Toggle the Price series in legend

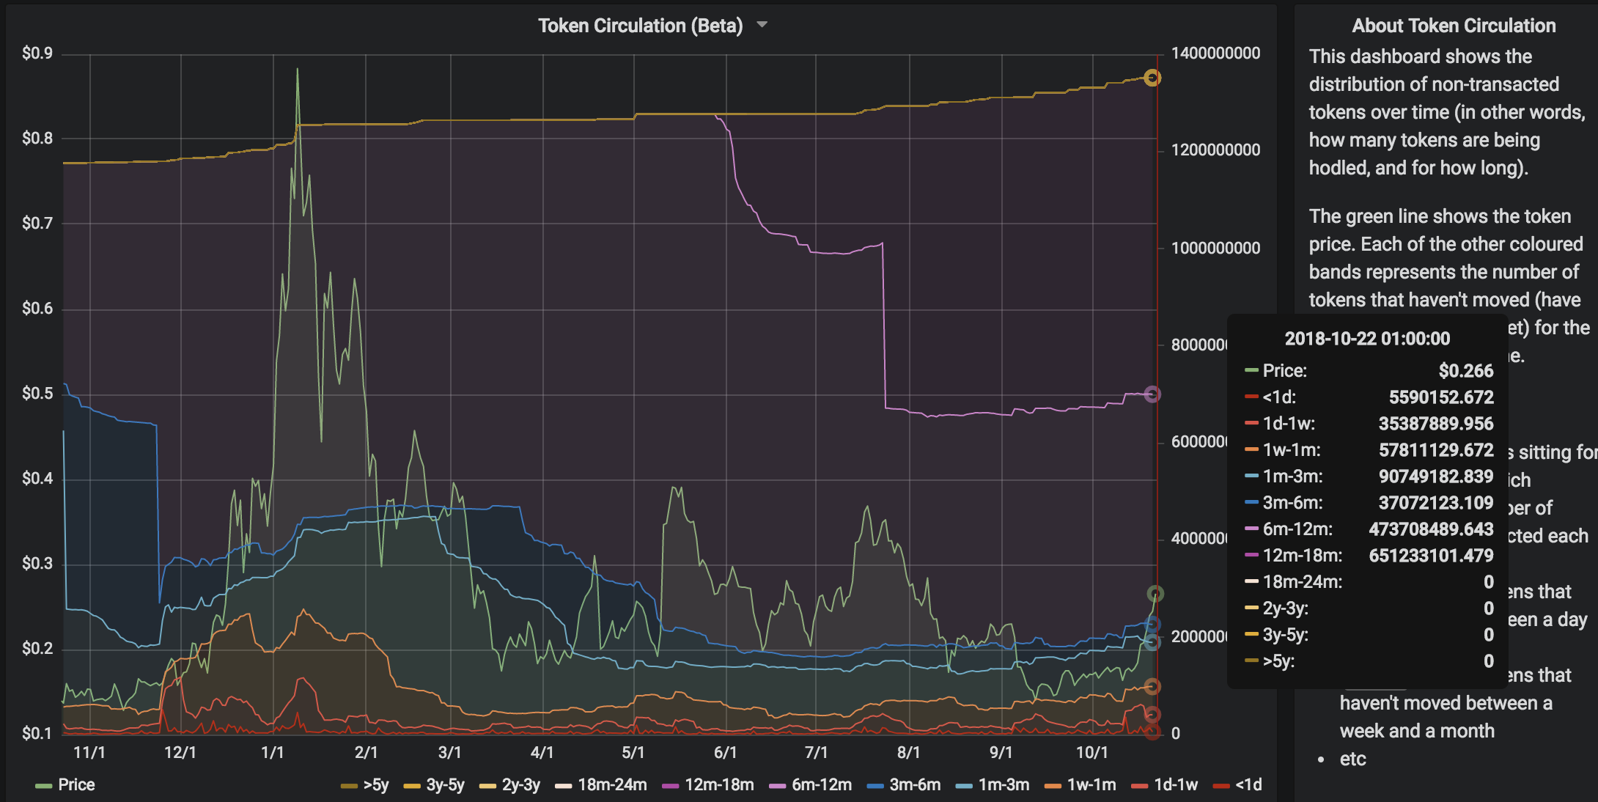(x=76, y=784)
